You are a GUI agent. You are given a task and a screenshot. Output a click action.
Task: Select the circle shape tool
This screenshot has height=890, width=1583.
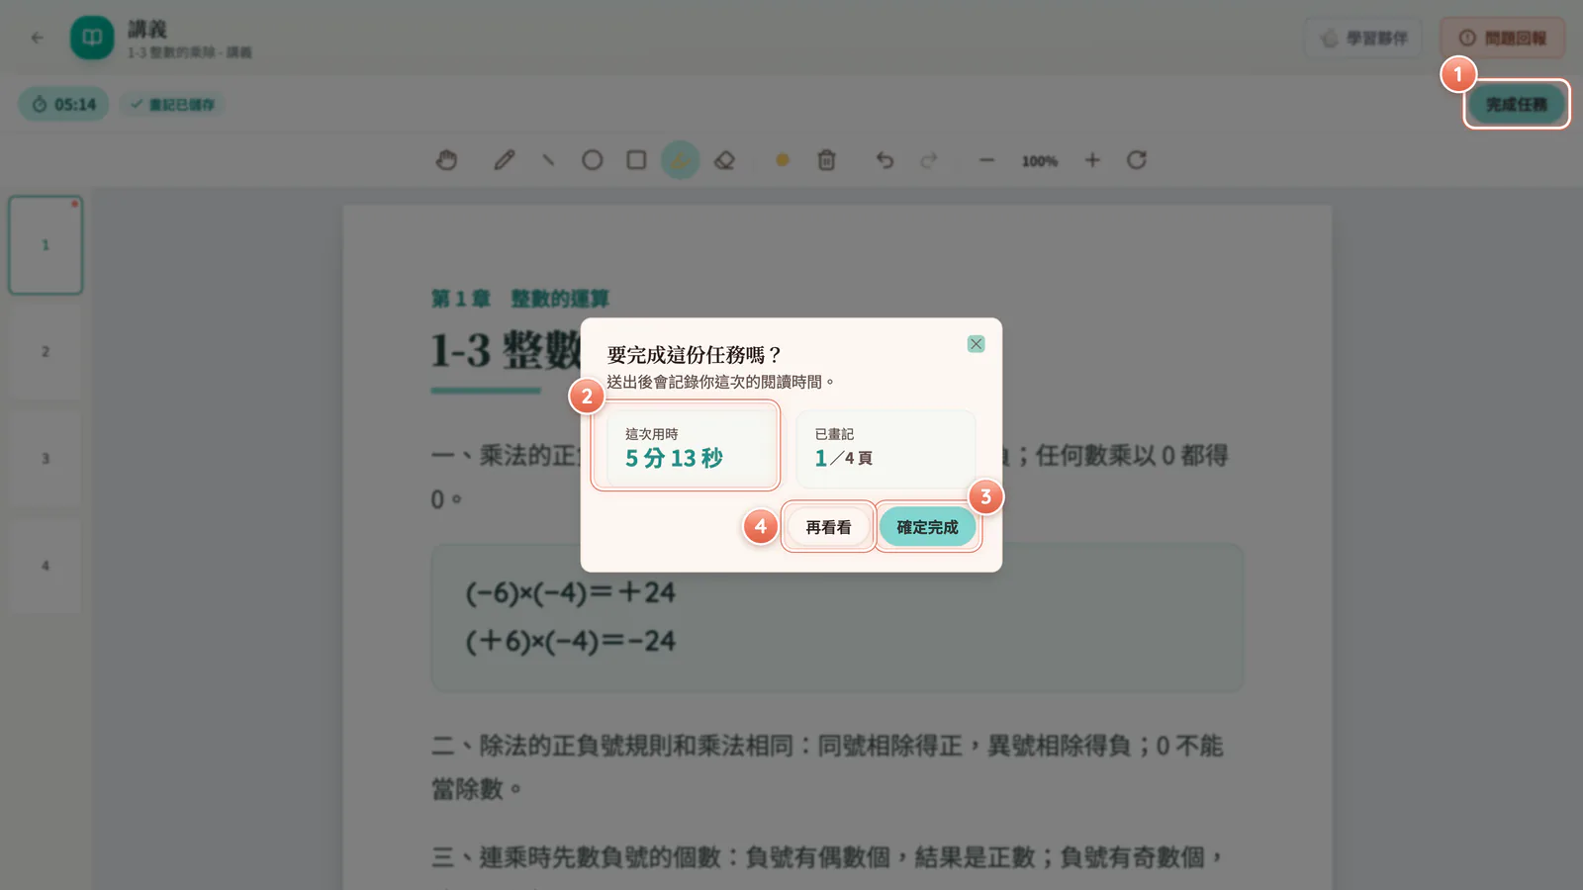(592, 160)
